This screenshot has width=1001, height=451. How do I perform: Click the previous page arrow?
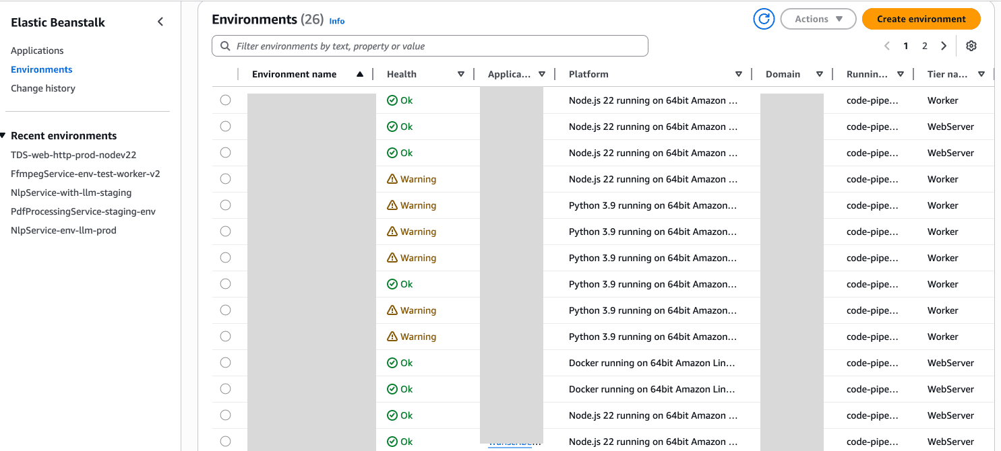point(886,45)
